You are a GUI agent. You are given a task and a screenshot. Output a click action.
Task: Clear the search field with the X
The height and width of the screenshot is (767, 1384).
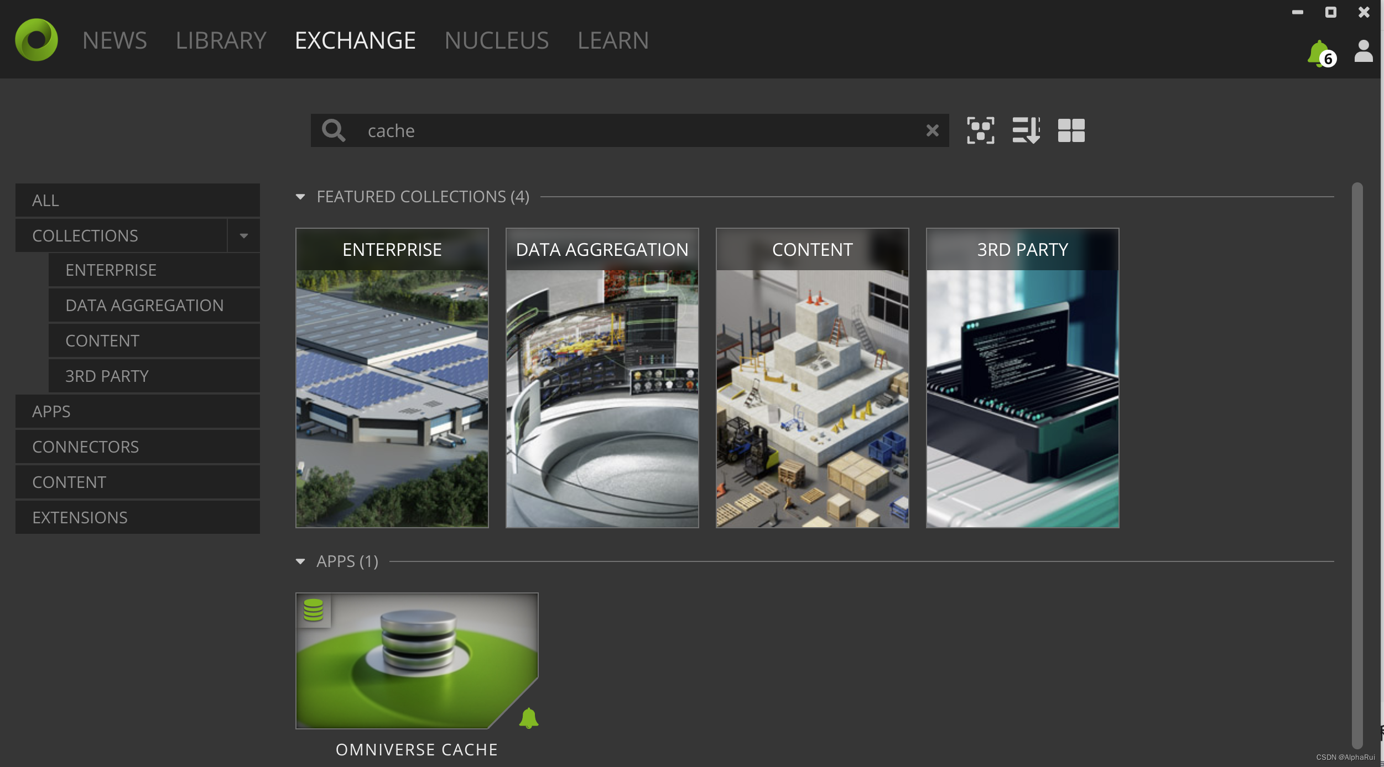(933, 130)
